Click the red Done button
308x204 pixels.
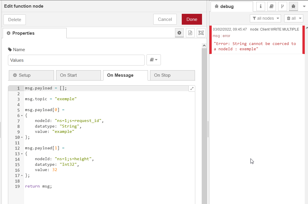coord(192,19)
